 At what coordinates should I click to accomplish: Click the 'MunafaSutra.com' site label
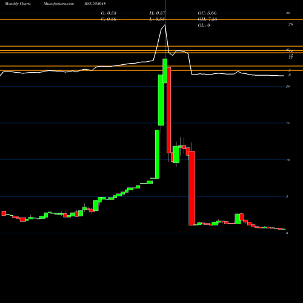[x=59, y=4]
